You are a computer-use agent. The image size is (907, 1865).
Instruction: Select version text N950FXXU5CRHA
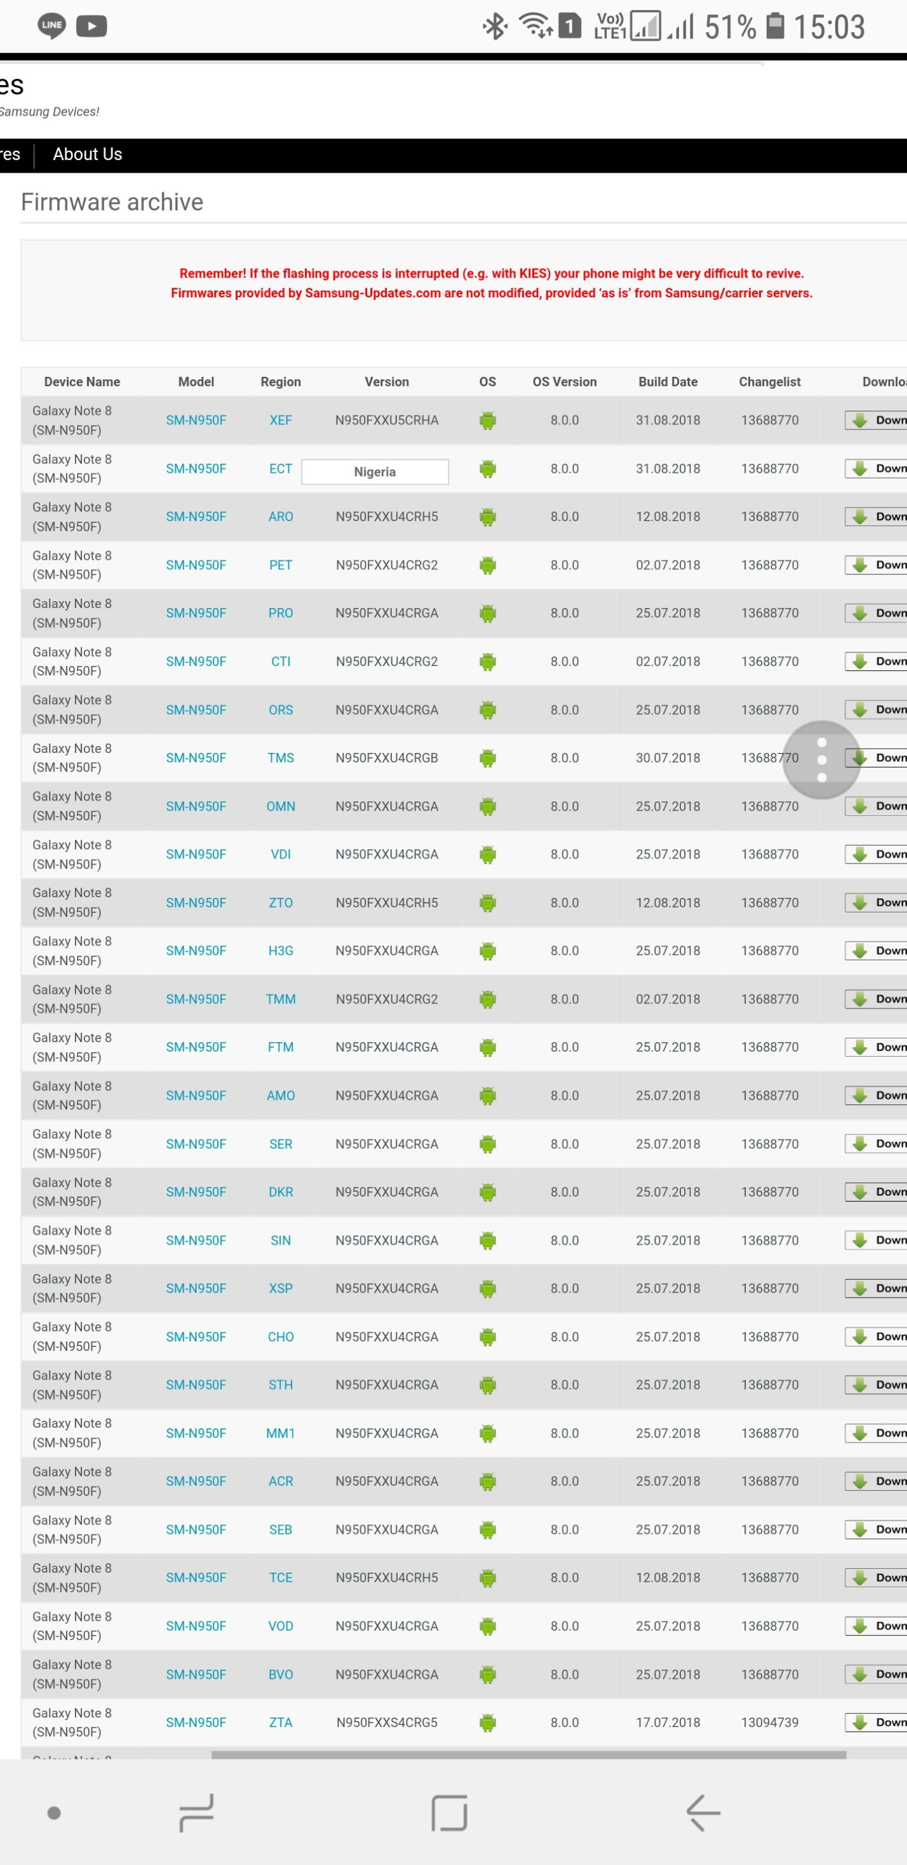click(387, 421)
